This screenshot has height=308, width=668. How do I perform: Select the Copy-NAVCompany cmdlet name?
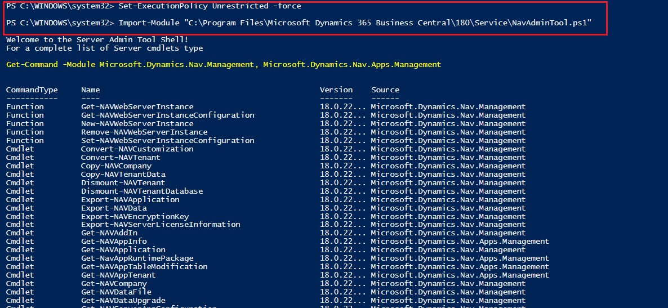click(x=116, y=166)
